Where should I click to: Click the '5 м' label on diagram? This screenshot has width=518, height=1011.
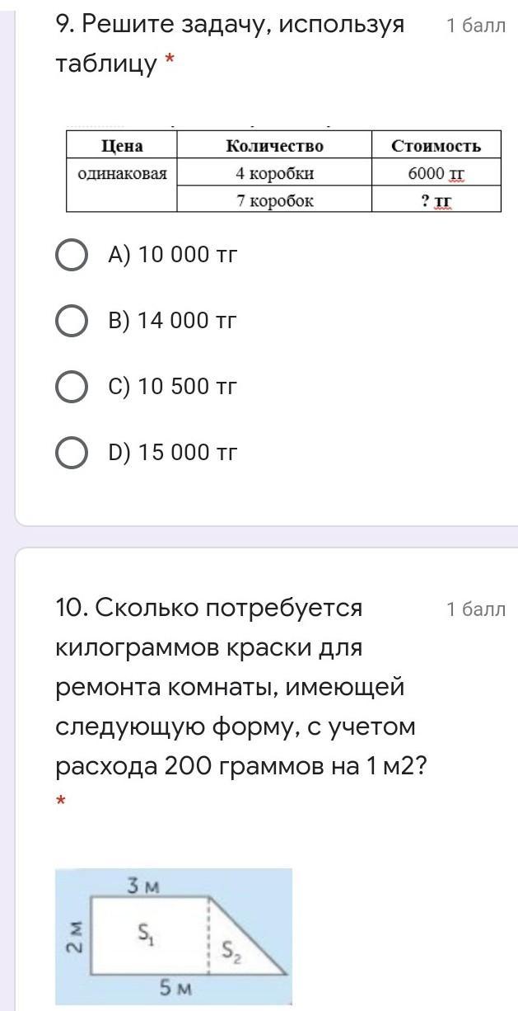[x=177, y=989]
